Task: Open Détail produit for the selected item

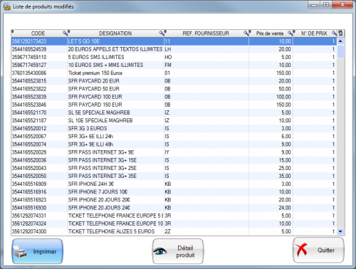Action: [178, 251]
